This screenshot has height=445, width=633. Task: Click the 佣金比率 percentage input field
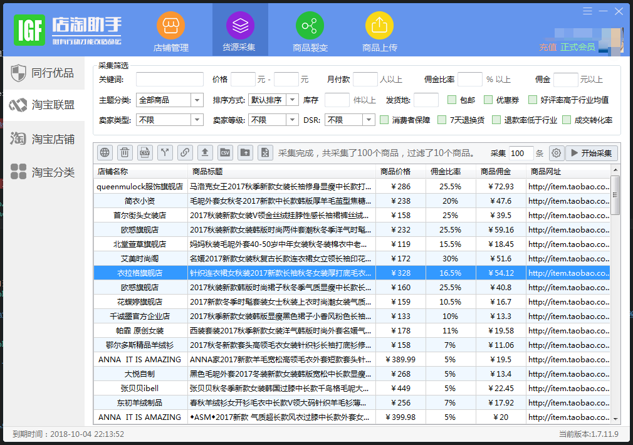[470, 80]
